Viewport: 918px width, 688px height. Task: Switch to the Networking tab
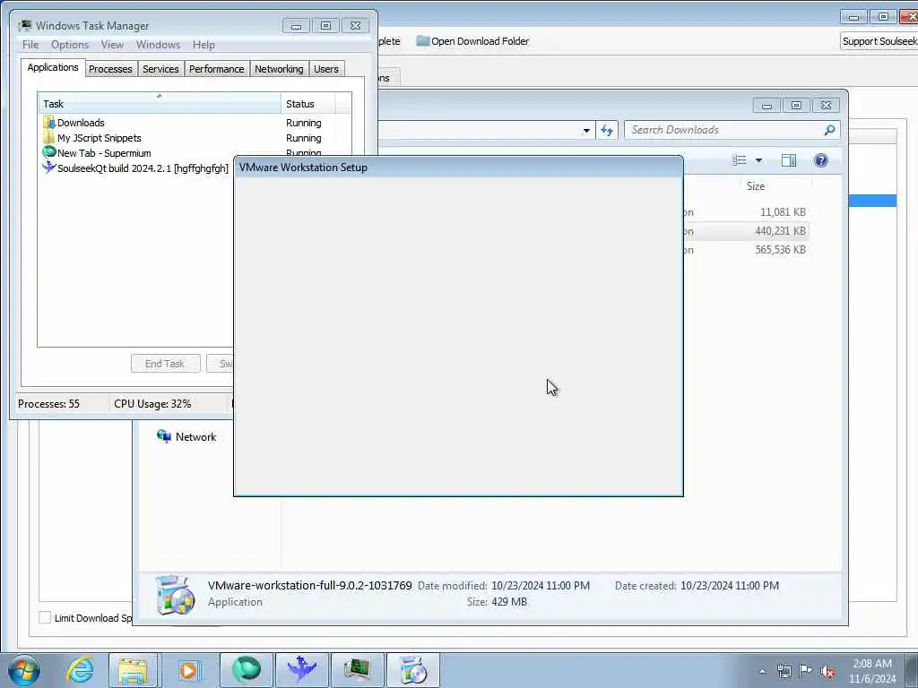(x=280, y=69)
